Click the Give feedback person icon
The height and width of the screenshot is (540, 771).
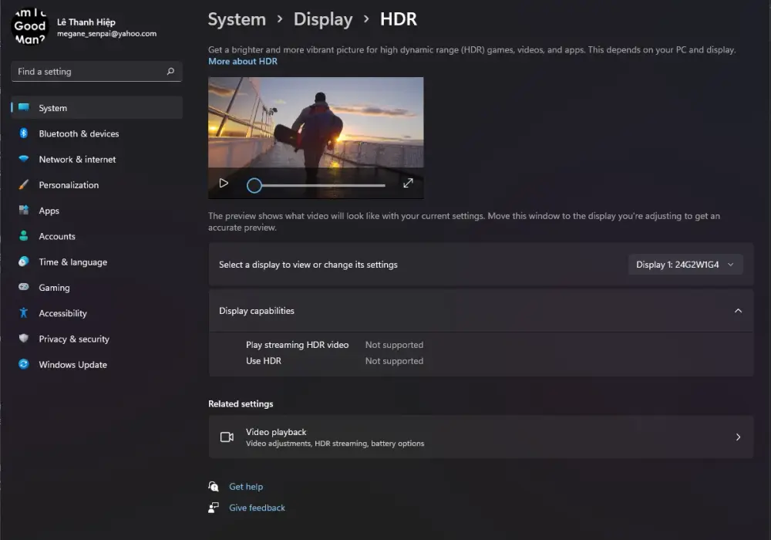[214, 508]
